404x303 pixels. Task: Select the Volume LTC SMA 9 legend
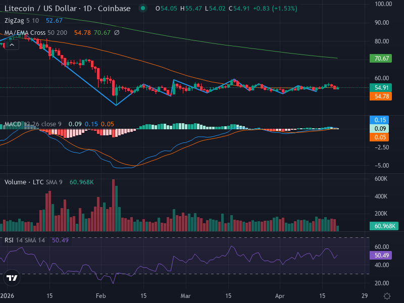[33, 182]
